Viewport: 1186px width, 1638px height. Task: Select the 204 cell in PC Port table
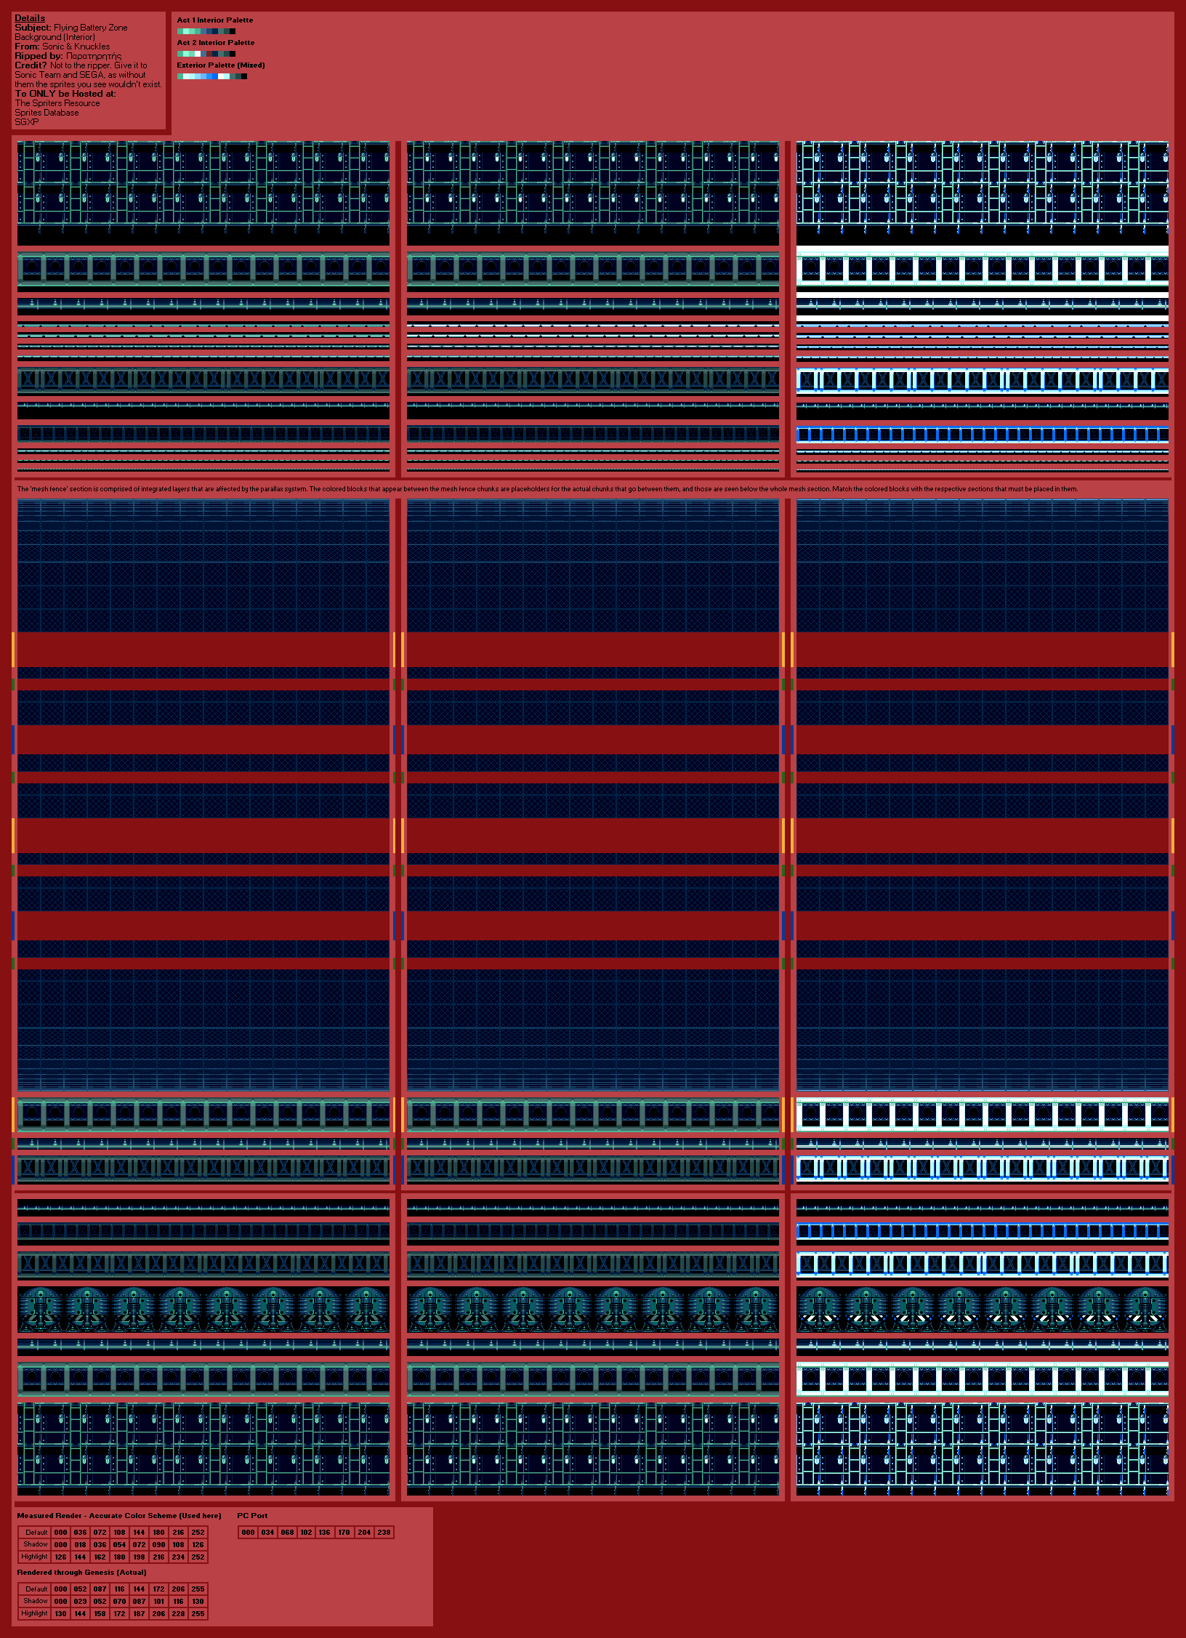click(x=364, y=1533)
